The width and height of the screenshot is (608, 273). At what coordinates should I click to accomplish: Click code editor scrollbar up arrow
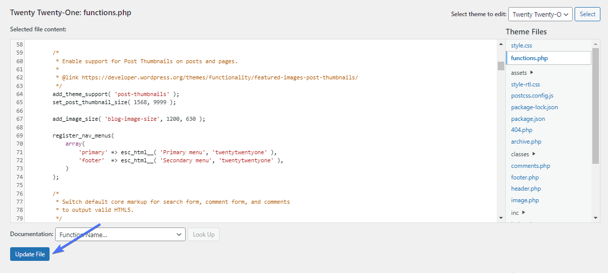(x=501, y=44)
